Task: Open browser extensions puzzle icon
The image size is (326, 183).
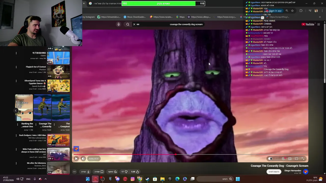Action: pyautogui.click(x=301, y=11)
